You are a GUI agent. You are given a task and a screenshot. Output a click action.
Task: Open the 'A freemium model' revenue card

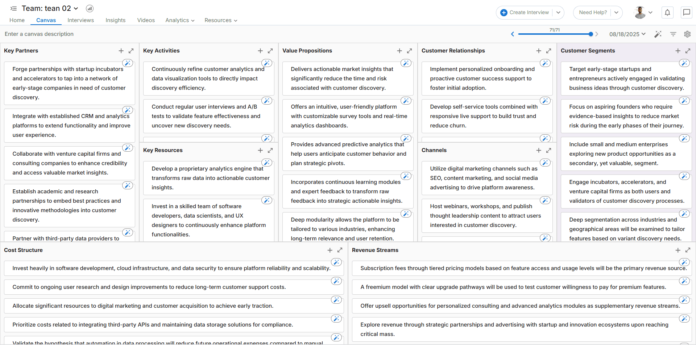point(522,287)
